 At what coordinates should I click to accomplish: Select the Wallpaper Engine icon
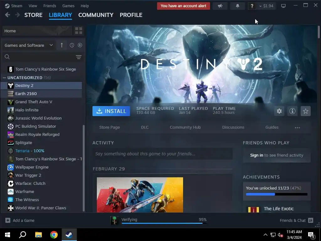pos(11,167)
